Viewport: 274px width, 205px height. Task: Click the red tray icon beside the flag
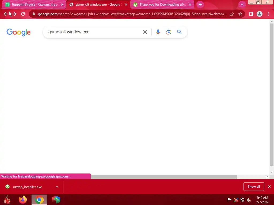pyautogui.click(x=236, y=200)
